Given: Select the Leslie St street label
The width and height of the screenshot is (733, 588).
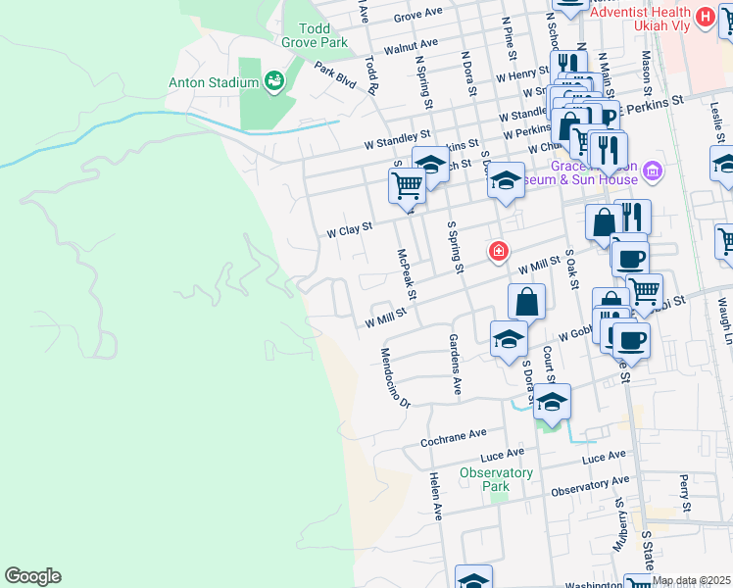Looking at the screenshot, I should (x=717, y=122).
